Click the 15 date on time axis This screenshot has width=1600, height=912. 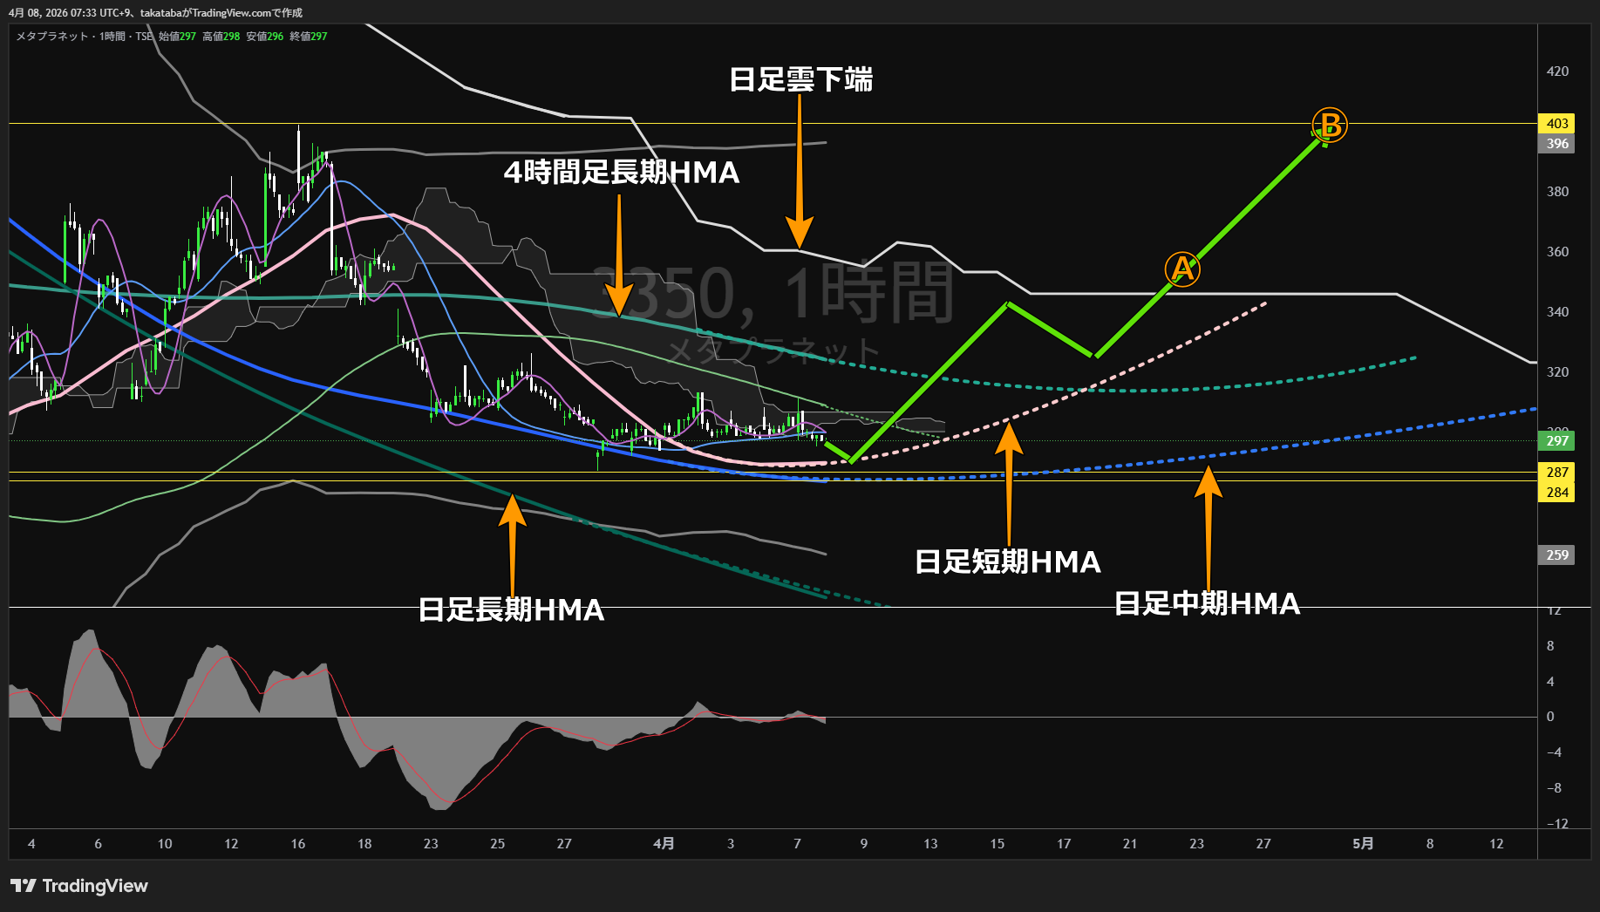(x=997, y=844)
